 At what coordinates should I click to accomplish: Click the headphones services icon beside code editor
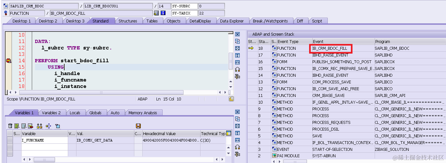[x=237, y=69]
